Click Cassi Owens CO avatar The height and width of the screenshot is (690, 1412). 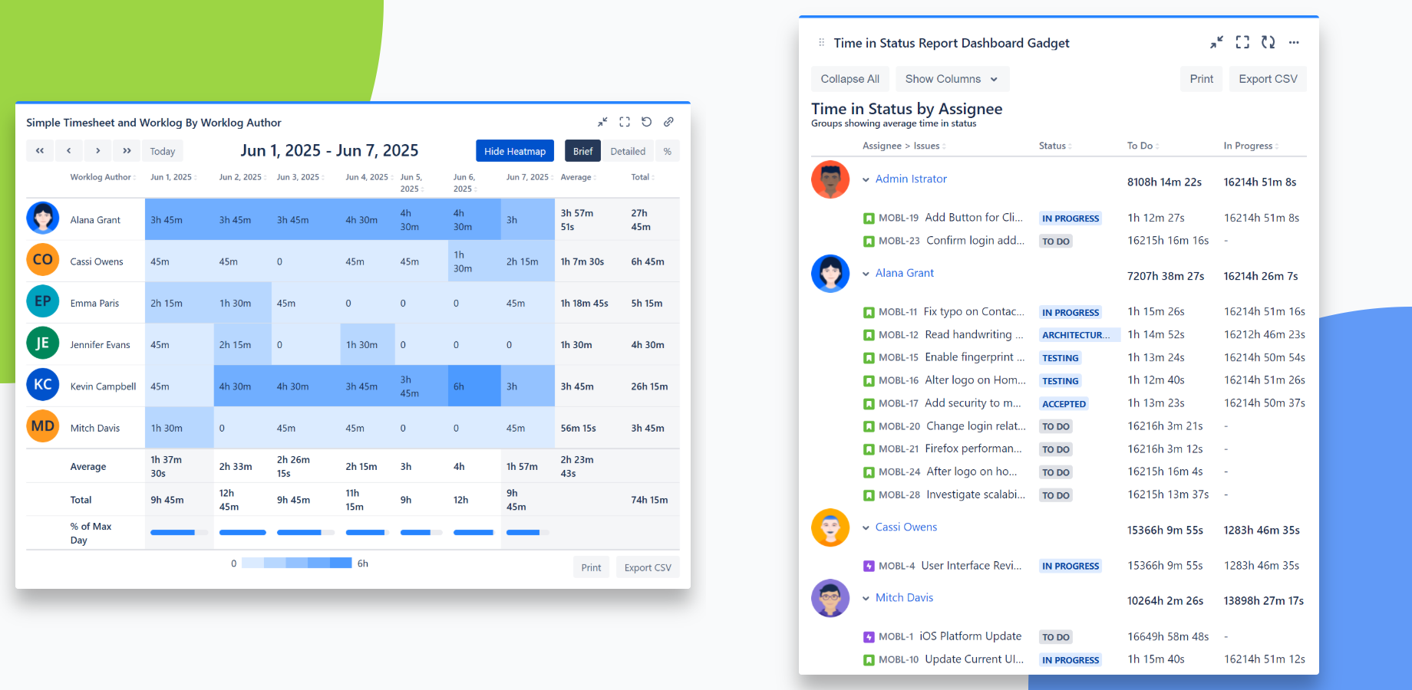coord(43,260)
